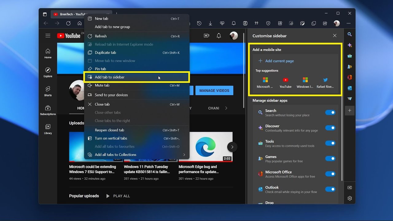Close the Customise sidebar panel
Screen dimensions: 393x221
(x=335, y=36)
